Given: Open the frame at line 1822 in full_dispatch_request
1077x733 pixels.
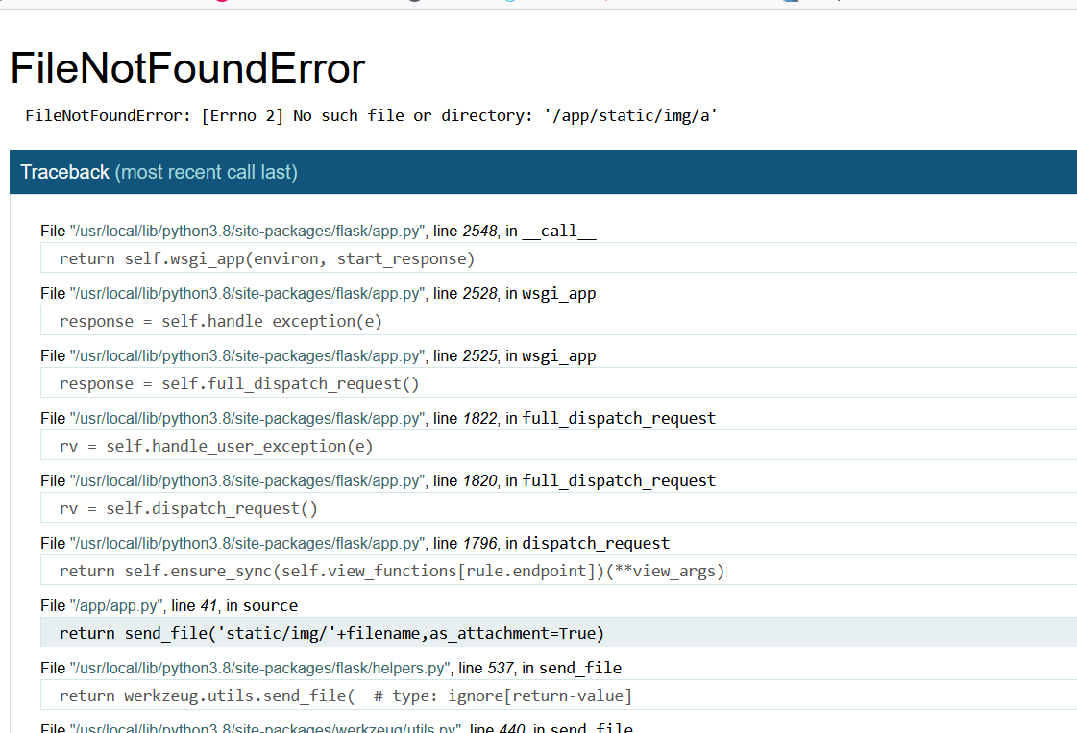Looking at the screenshot, I should point(378,418).
